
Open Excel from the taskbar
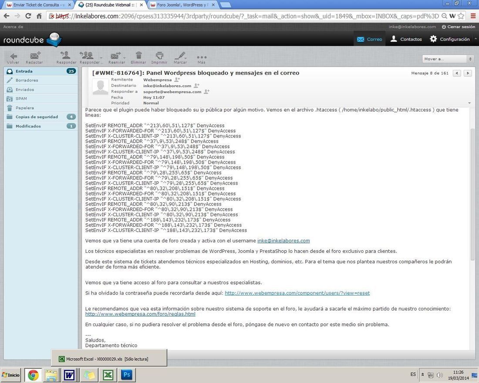pos(108,375)
